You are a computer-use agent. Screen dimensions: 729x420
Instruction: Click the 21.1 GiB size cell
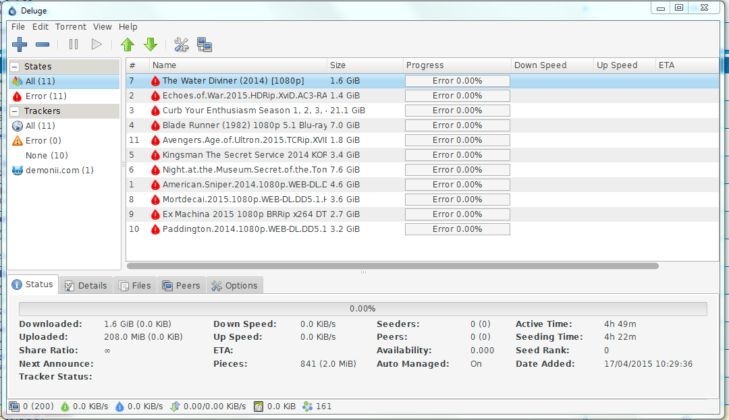pyautogui.click(x=348, y=111)
